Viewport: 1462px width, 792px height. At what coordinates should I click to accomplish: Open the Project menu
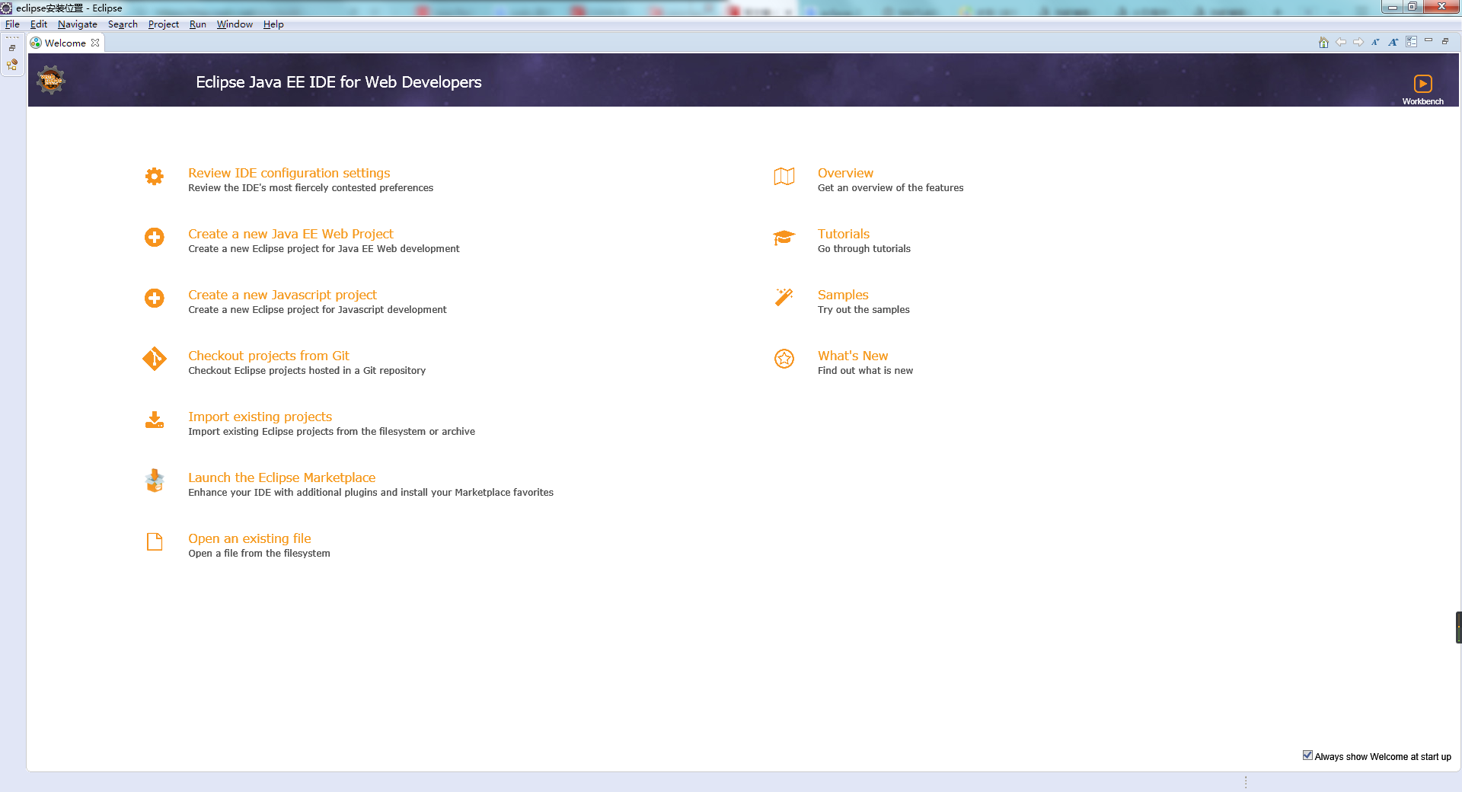coord(164,24)
